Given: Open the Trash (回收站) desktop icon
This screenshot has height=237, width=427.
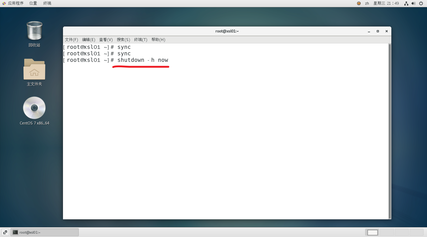Looking at the screenshot, I should point(34,31).
